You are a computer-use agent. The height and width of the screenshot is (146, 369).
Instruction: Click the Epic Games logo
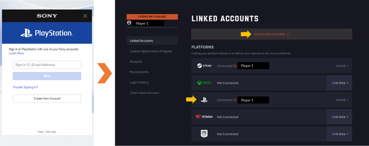(204, 134)
